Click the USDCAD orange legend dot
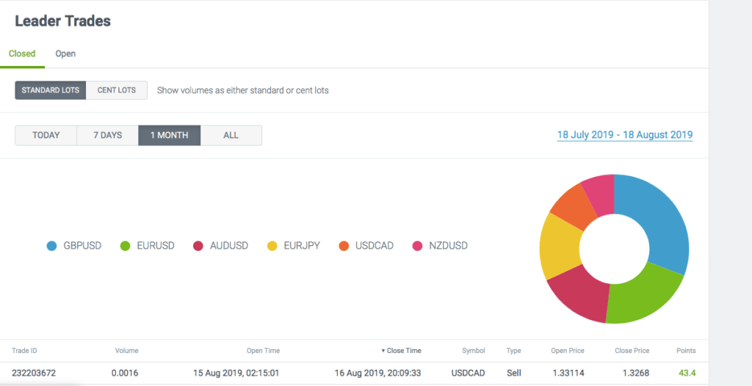Viewport: 752px width, 386px height. (x=344, y=246)
